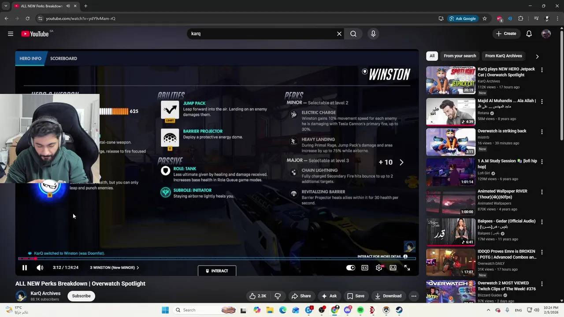Image resolution: width=564 pixels, height=317 pixels.
Task: Click the in-video SCOREBOARD tab
Action: (x=63, y=58)
